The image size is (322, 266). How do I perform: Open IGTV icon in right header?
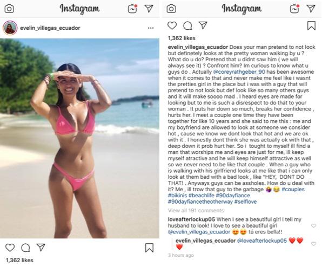tap(294, 9)
